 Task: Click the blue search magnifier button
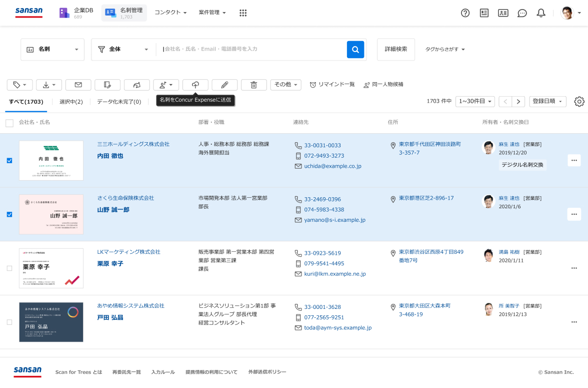tap(355, 49)
